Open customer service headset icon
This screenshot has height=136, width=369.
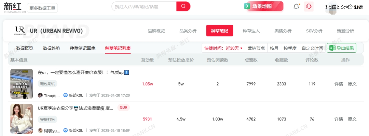(309, 6)
